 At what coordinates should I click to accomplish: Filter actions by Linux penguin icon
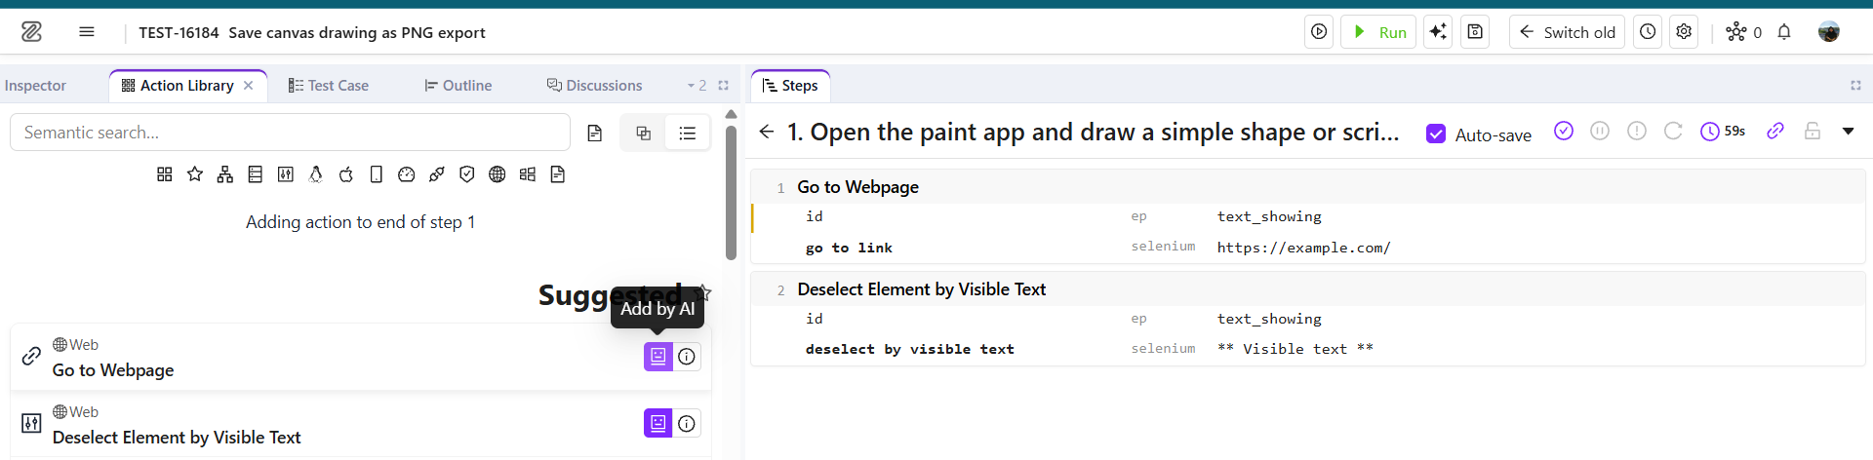tap(315, 174)
